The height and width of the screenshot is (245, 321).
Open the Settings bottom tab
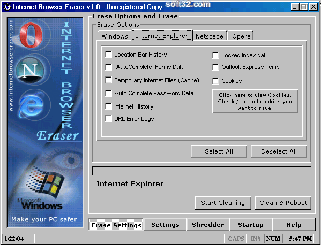point(165,225)
